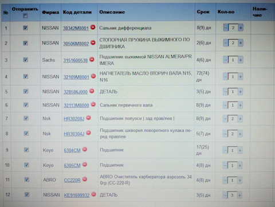Click the Срок column header
The width and height of the screenshot is (275, 207).
(x=203, y=12)
